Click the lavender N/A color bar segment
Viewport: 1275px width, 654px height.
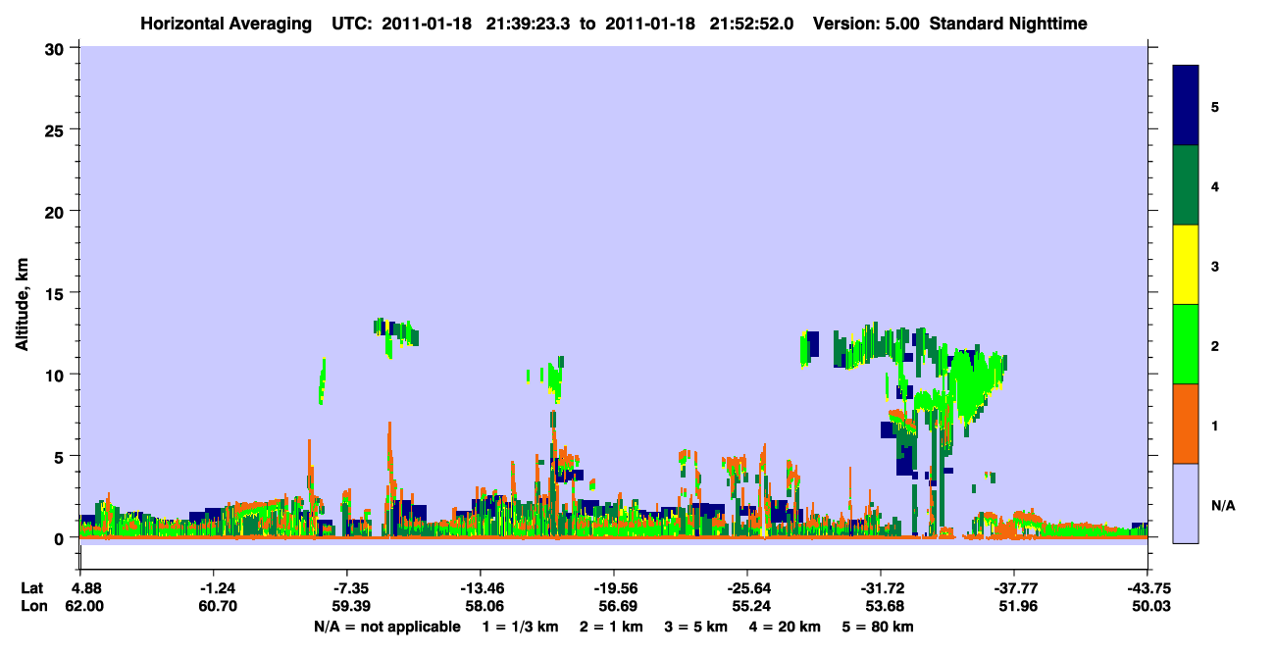tap(1186, 503)
